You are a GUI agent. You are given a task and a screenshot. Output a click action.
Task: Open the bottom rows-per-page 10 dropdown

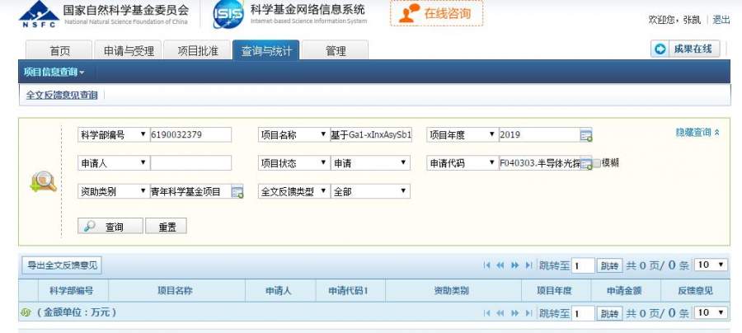click(x=711, y=312)
